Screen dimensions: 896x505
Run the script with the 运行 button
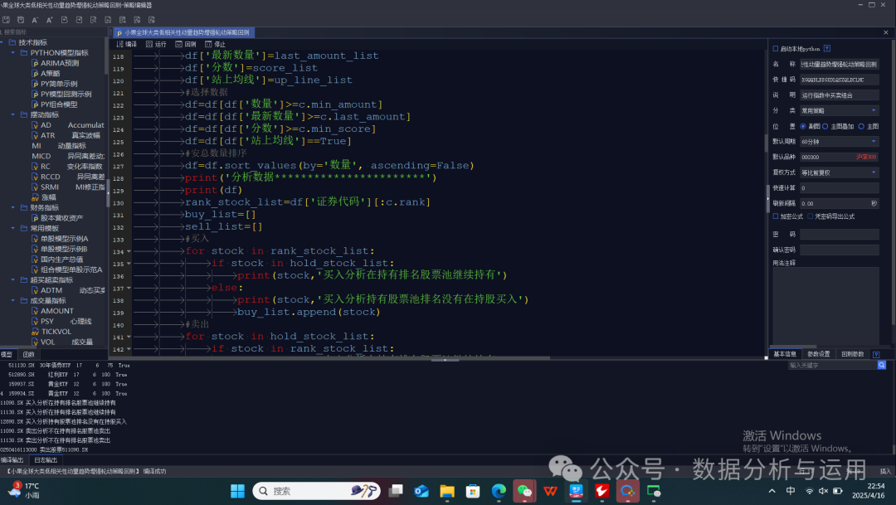(156, 44)
